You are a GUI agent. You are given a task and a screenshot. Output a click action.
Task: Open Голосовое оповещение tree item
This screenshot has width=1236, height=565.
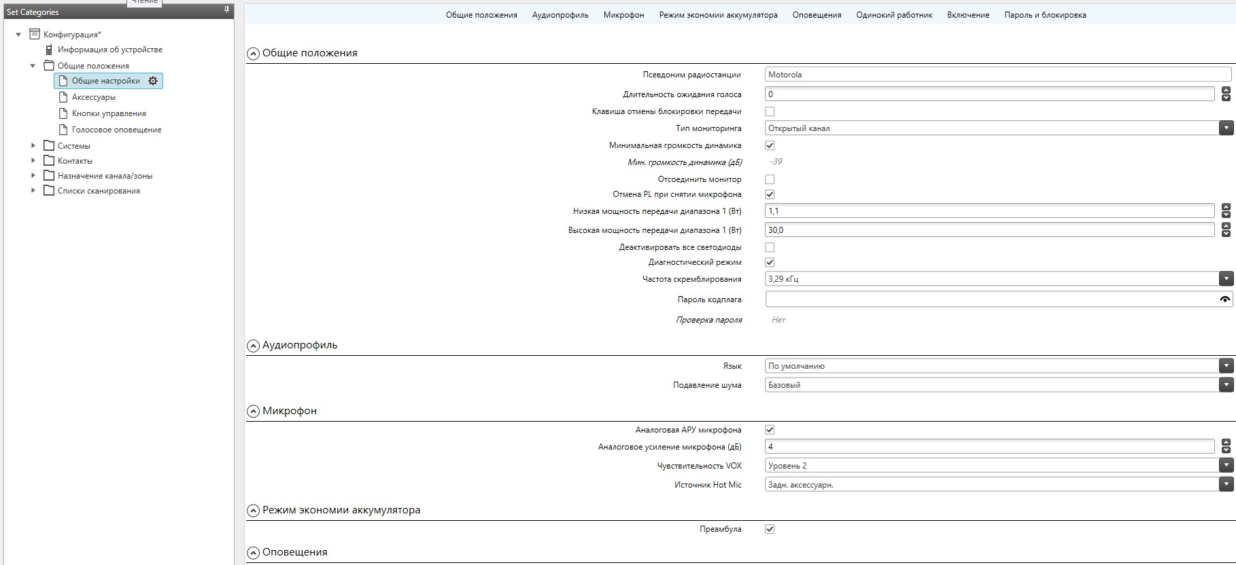pyautogui.click(x=116, y=130)
